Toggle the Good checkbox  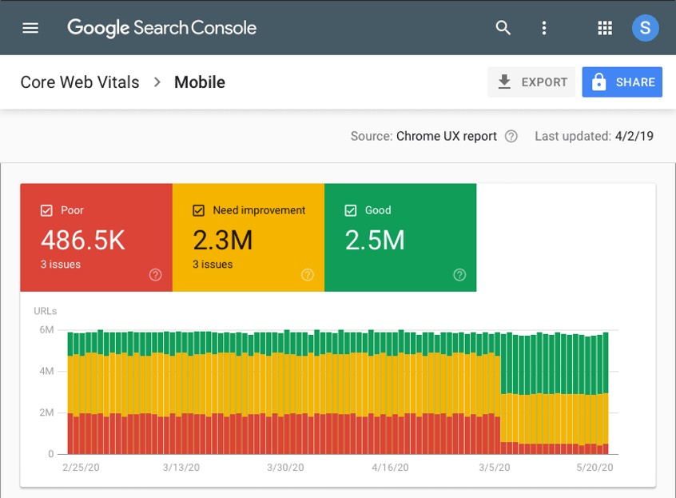351,210
